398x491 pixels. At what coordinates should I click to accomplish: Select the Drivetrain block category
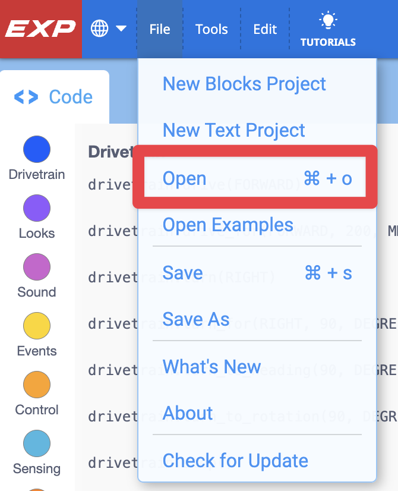pyautogui.click(x=36, y=149)
